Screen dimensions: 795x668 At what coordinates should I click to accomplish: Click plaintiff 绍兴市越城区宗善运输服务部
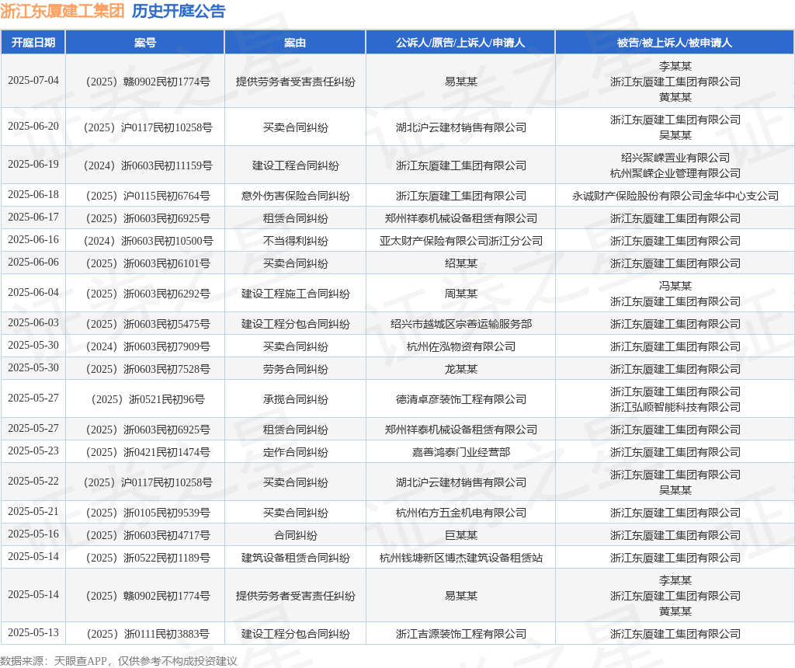coord(460,324)
